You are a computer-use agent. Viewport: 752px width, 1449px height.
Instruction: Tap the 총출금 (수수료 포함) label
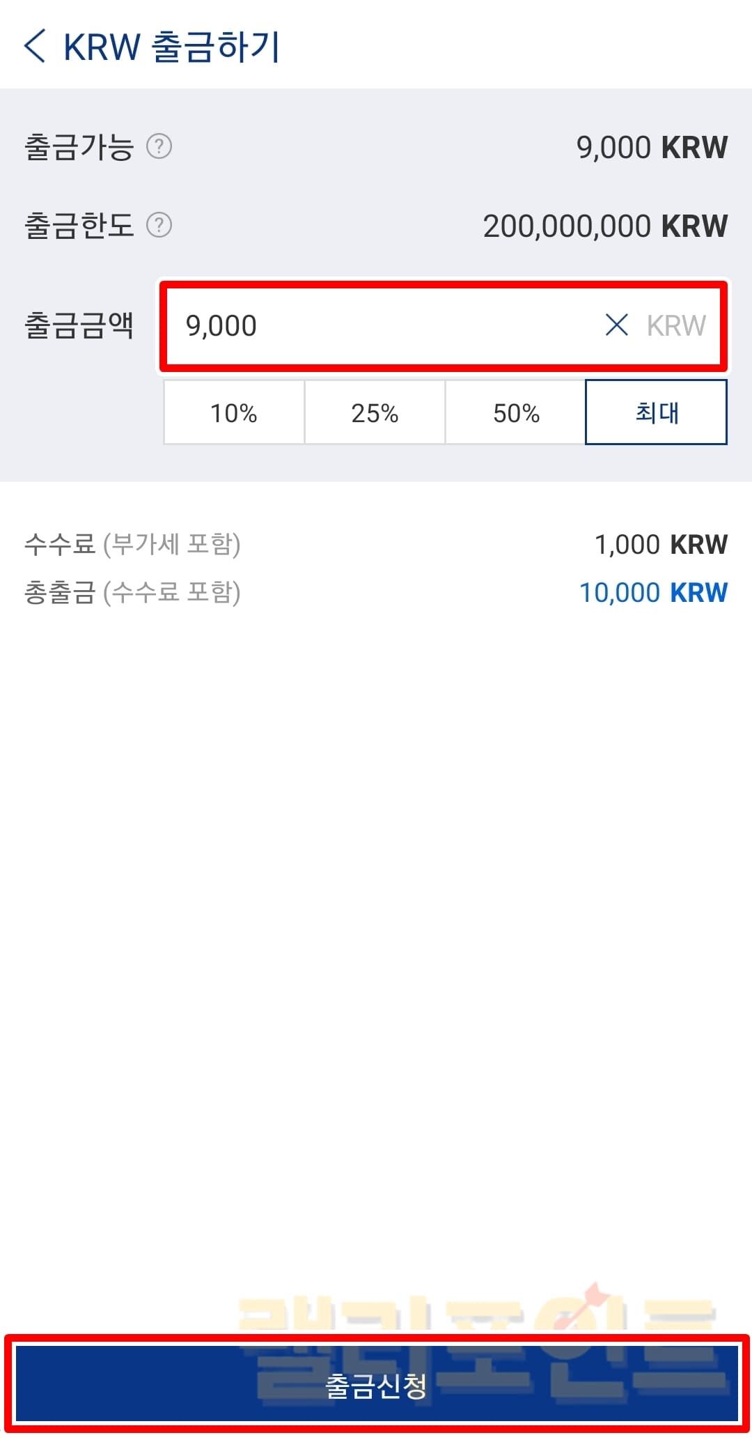click(132, 592)
